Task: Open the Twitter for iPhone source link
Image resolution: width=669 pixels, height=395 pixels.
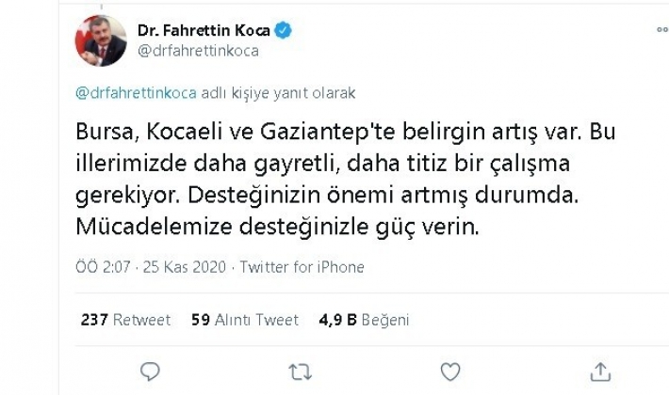Action: coord(302,267)
